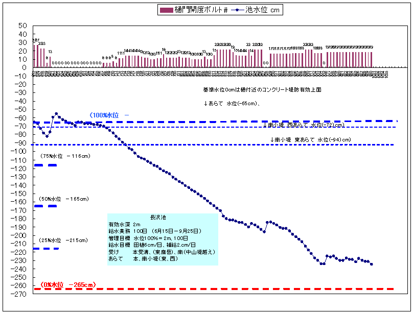Viewport: 413px width, 313px height.
Task: Click the 南小堤 東あらて 水位(-94cm) annotation
Action: [x=310, y=139]
